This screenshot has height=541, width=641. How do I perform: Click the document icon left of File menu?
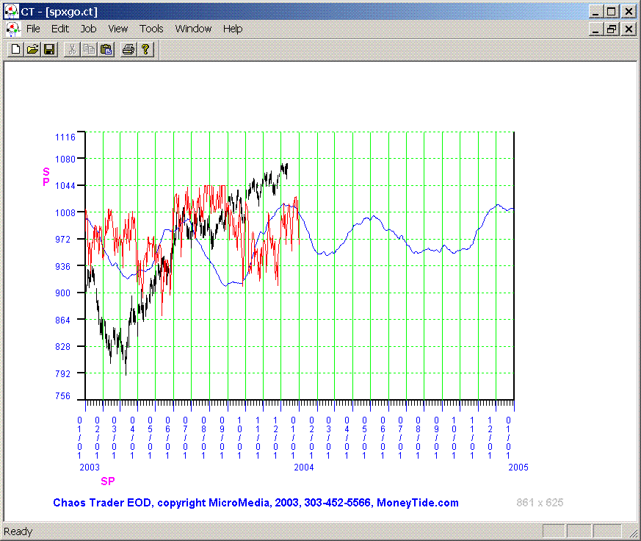(12, 29)
